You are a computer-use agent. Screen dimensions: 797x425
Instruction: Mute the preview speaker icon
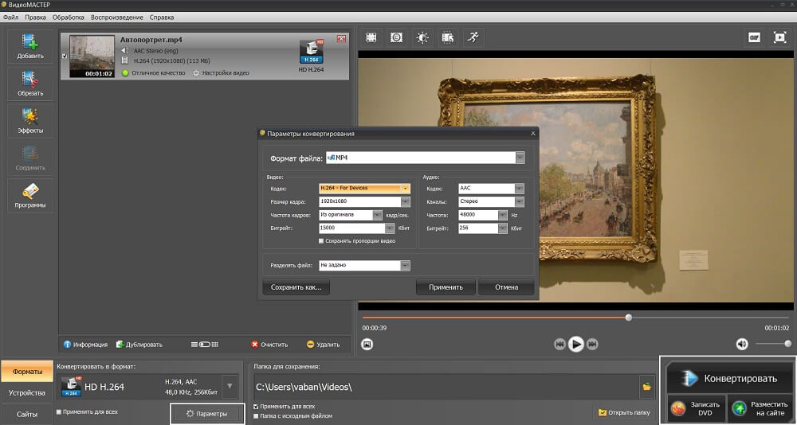coord(742,345)
